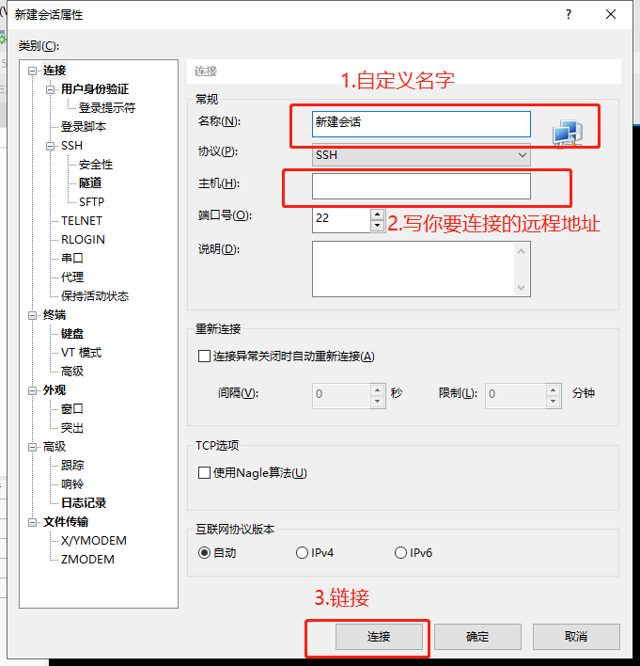Focus the 名称 input field
This screenshot has width=640, height=666.
[421, 124]
